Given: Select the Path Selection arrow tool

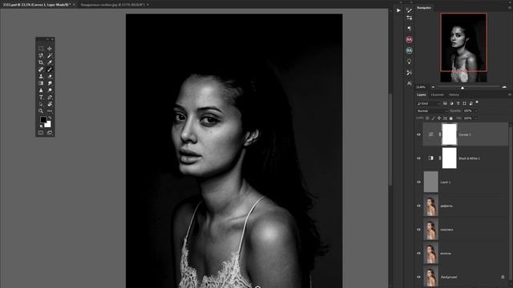Looking at the screenshot, I should 41,104.
